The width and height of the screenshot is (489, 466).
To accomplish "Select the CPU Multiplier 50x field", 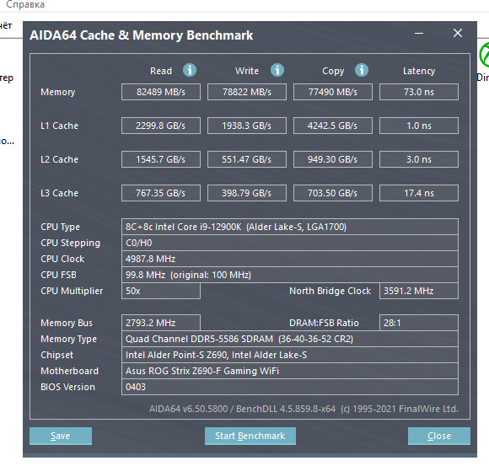I will click(x=161, y=291).
